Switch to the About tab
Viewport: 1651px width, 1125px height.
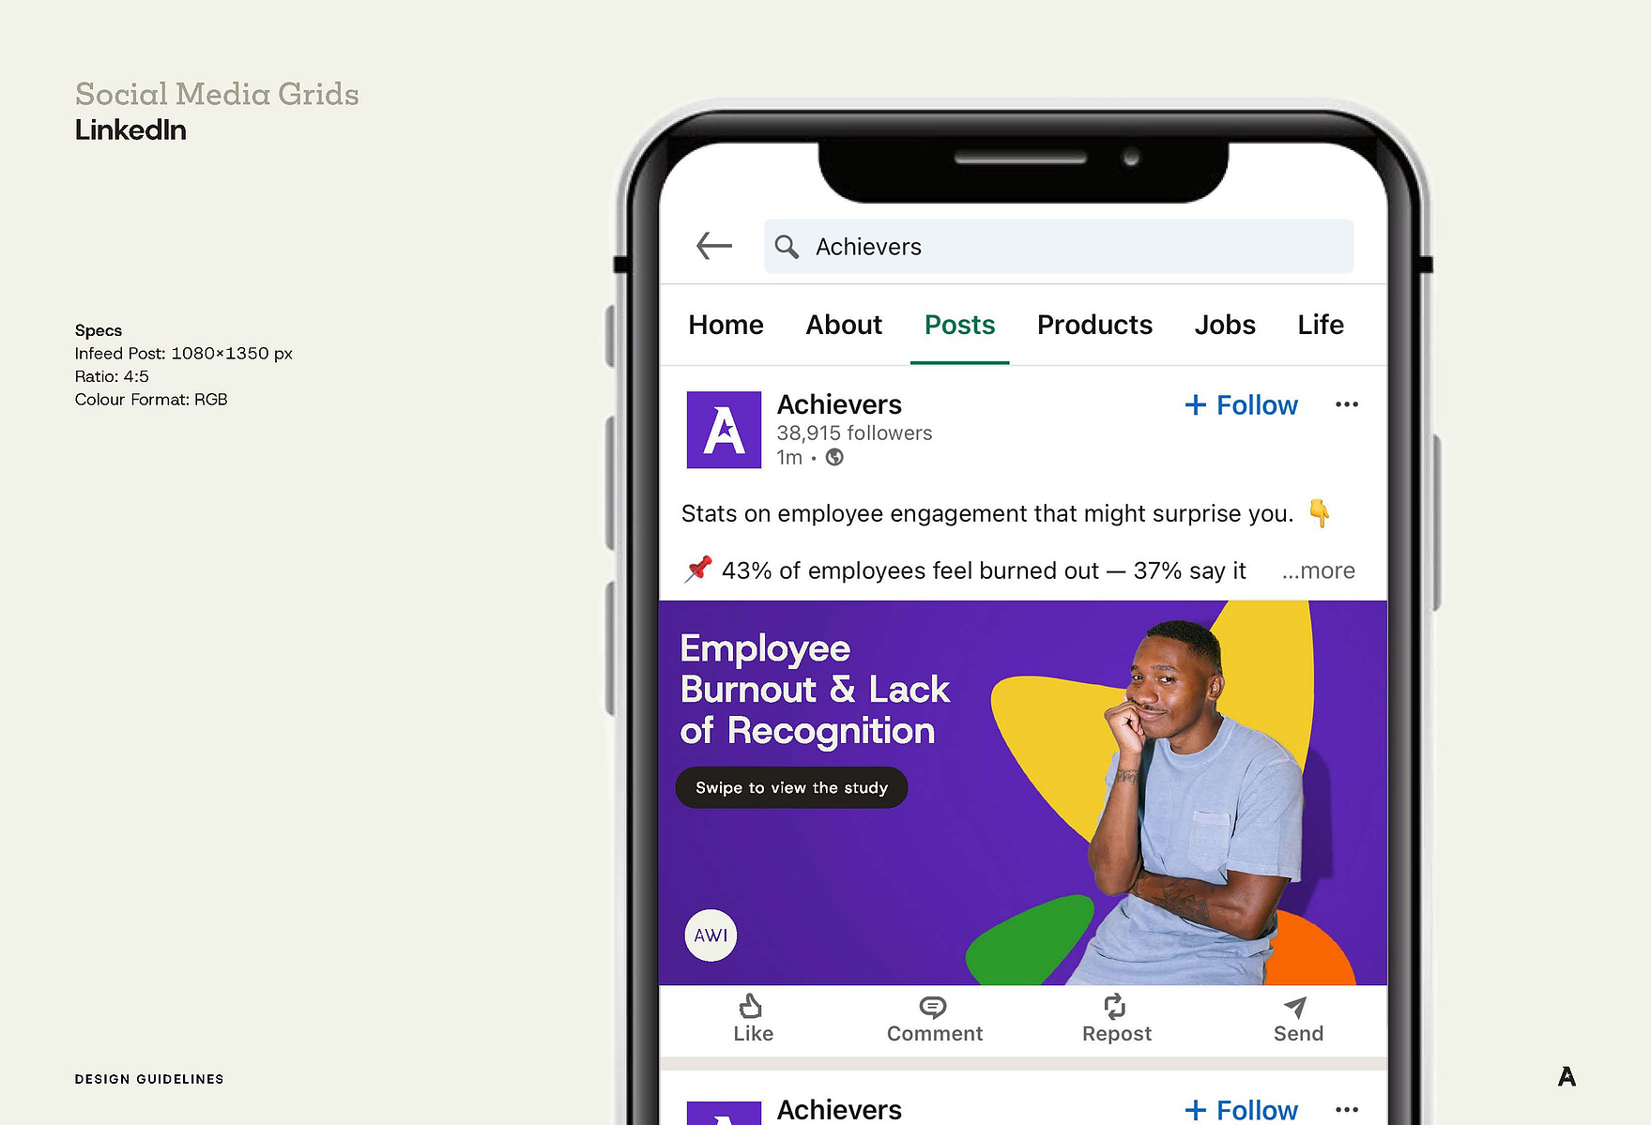pyautogui.click(x=844, y=325)
